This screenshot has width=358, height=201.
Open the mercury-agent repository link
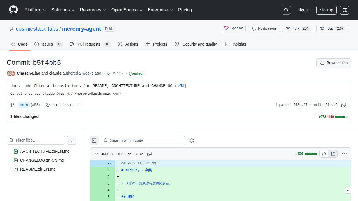pos(81,29)
